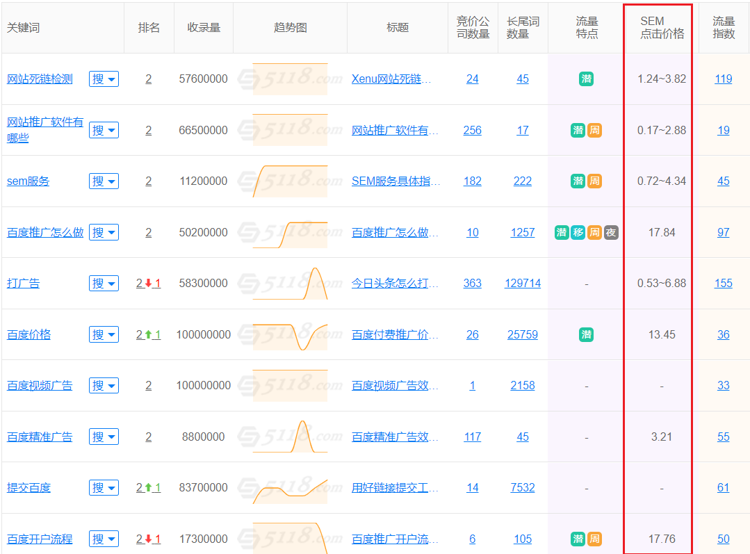Click the rank number 2 for 百度视频广告

(148, 385)
